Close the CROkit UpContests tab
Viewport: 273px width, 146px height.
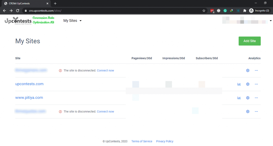47,3
